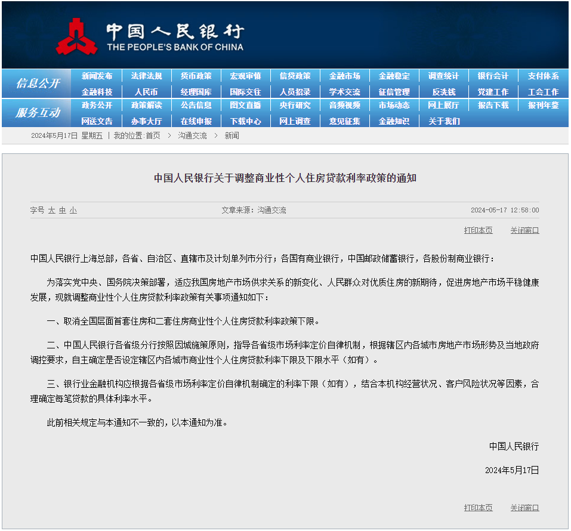
Task: Open 信贷政策 navigation link
Action: click(295, 76)
